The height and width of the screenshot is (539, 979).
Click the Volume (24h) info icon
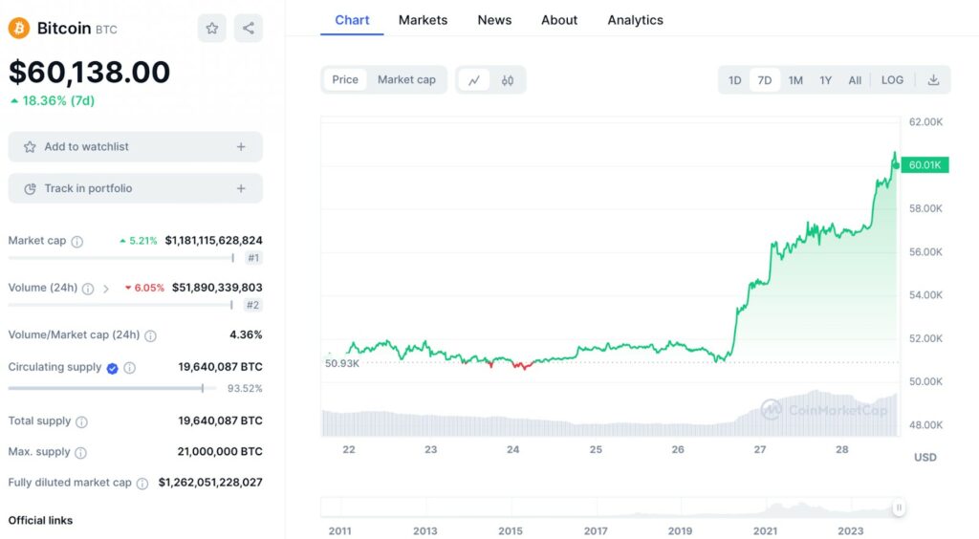tap(88, 289)
